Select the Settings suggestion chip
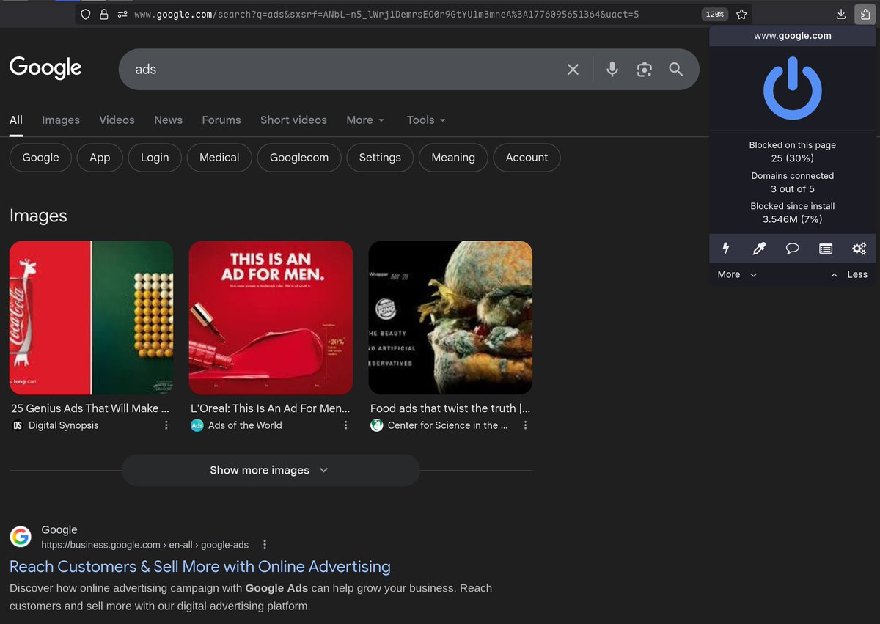Screen dimensions: 880x624 click(x=380, y=158)
